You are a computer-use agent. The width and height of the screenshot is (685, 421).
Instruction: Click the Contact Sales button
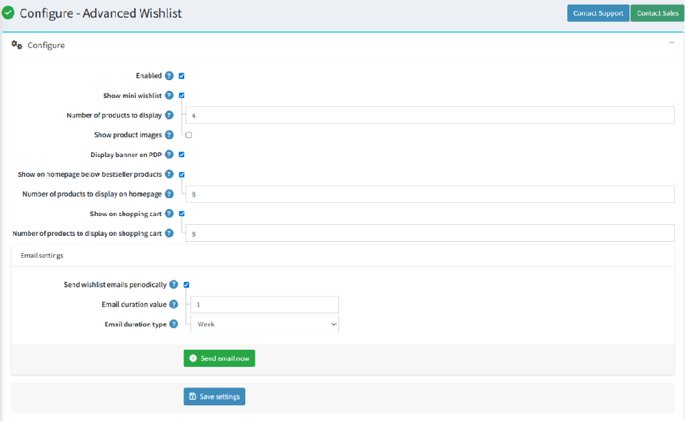tap(656, 12)
